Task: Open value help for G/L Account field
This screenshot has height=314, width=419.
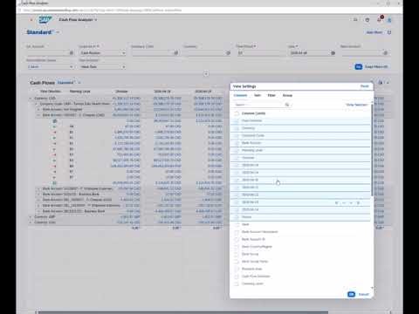Action: pos(72,53)
